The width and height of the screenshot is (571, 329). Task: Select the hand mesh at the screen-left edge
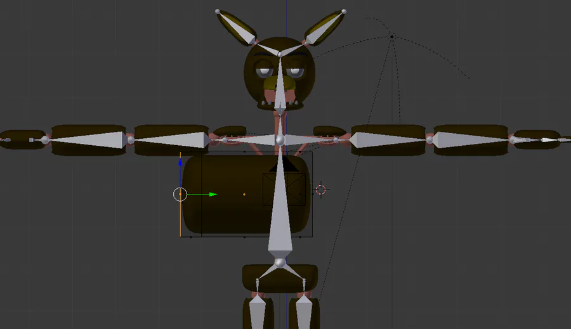pyautogui.click(x=22, y=139)
